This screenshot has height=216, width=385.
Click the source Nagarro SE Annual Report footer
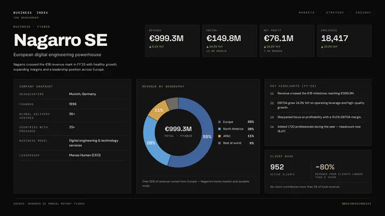pos(49,204)
